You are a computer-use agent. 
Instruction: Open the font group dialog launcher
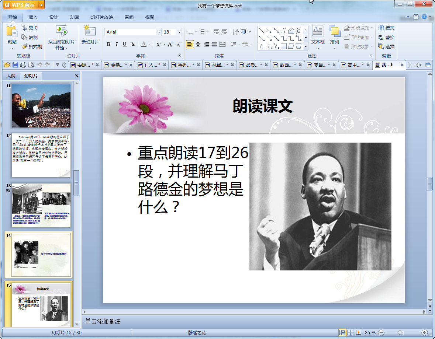click(180, 56)
